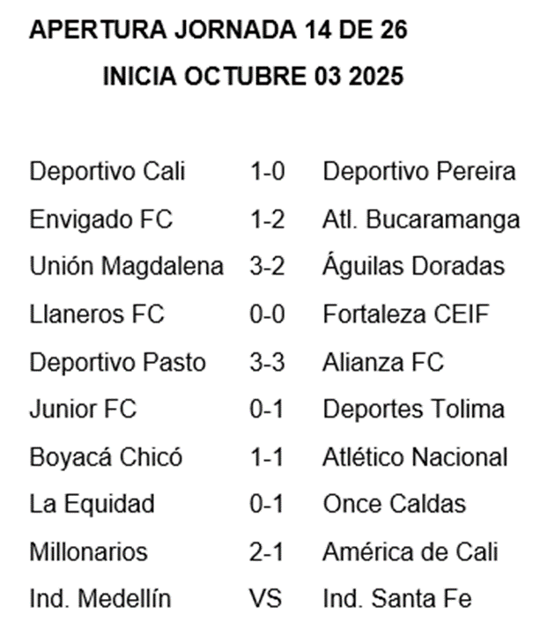Click the 'INICIA OCTUBRE 03 2025' subtitle
540x636 pixels.
(x=253, y=78)
